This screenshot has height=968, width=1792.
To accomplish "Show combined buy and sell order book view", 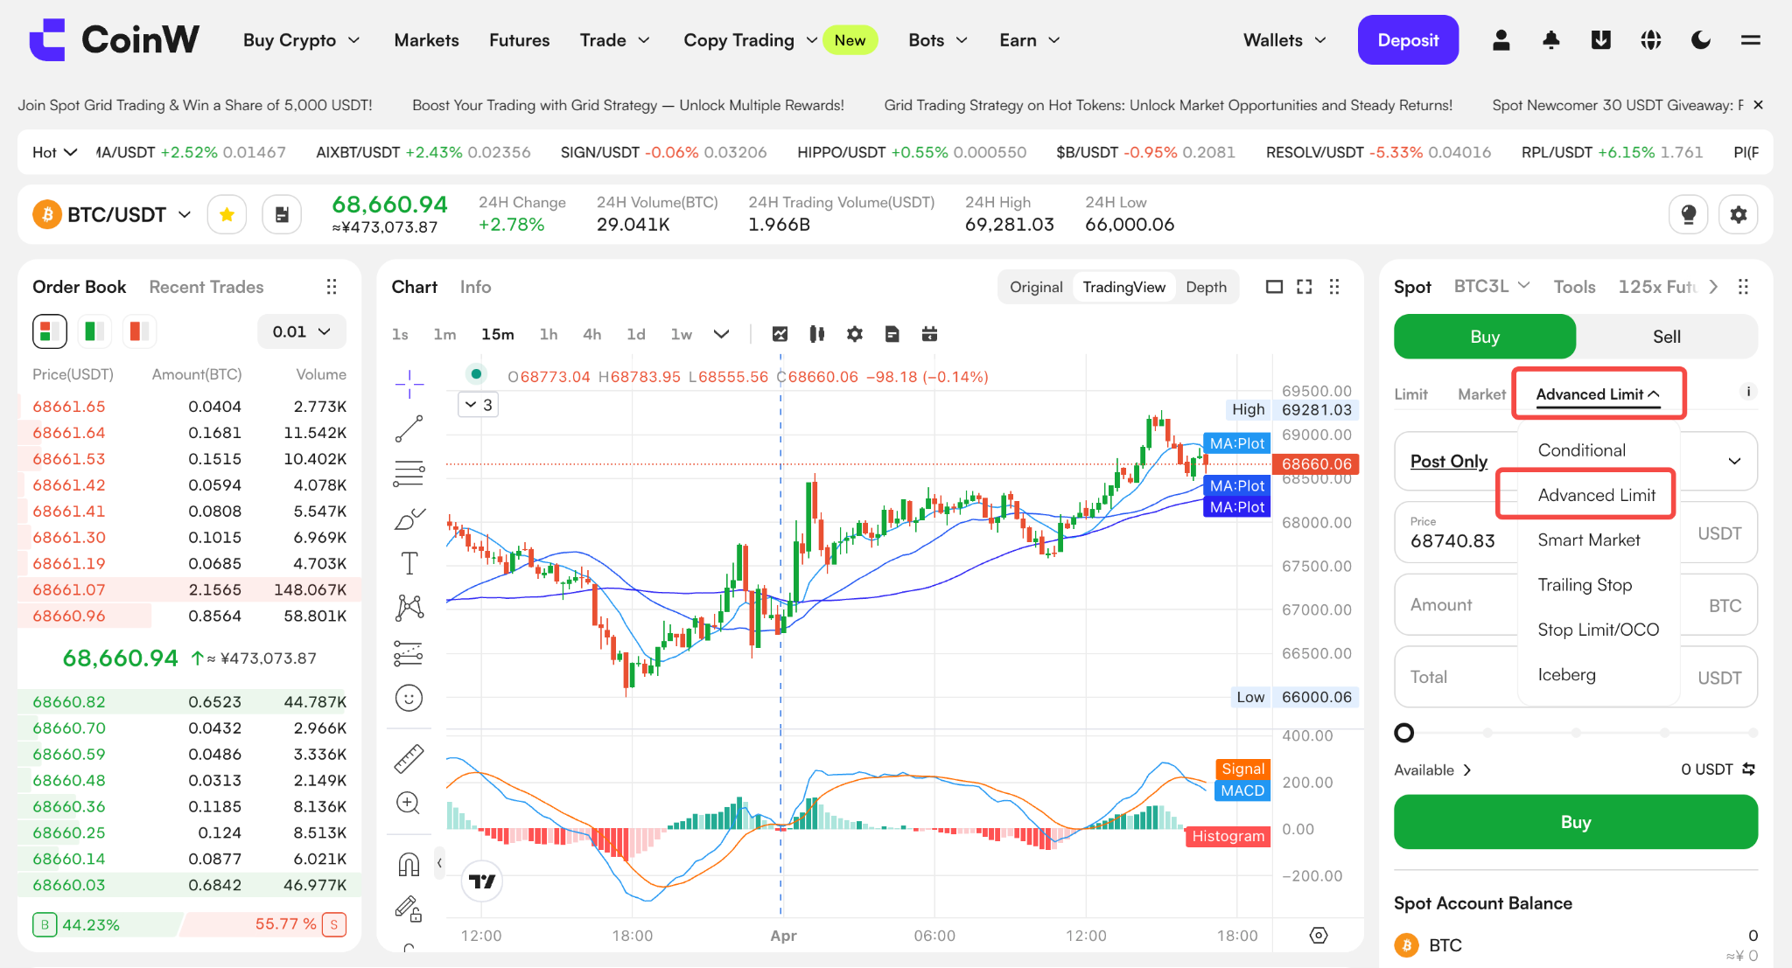I will pyautogui.click(x=50, y=331).
